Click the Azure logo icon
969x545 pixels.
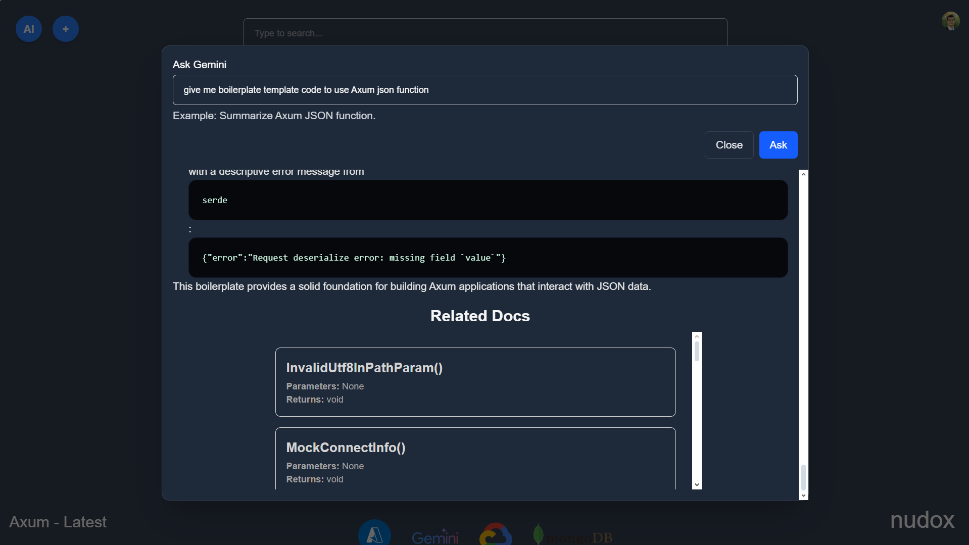[x=374, y=533]
